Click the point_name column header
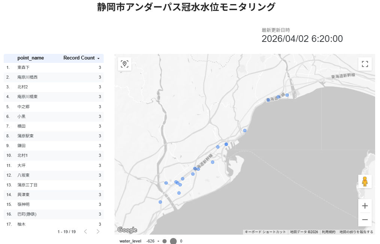This screenshot has width=380, height=244. coord(31,58)
